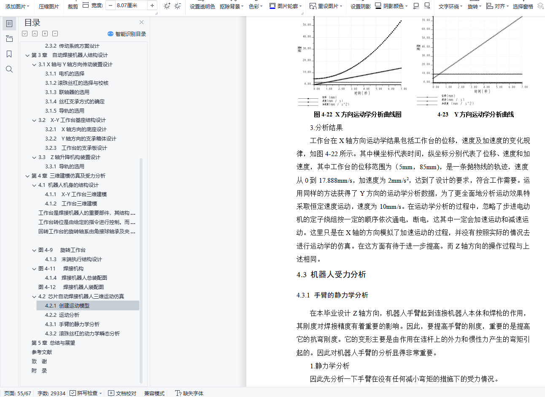Open the outline (目录) sidebar panel icon
Image resolution: width=545 pixels, height=397 pixels.
click(9, 24)
